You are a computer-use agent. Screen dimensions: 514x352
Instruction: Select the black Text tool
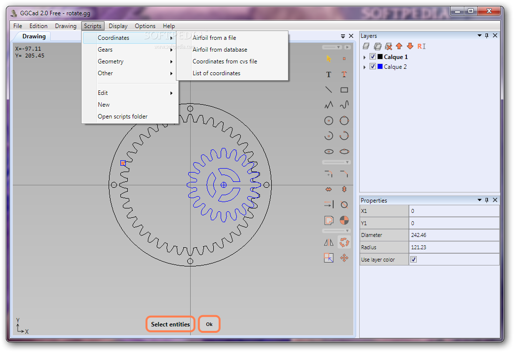[x=329, y=74]
